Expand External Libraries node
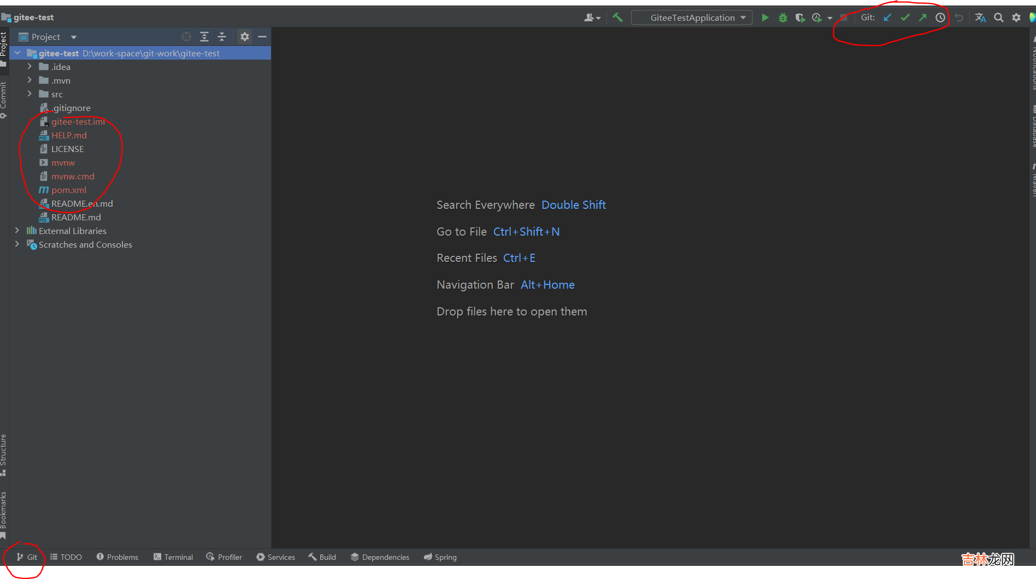 coord(17,231)
